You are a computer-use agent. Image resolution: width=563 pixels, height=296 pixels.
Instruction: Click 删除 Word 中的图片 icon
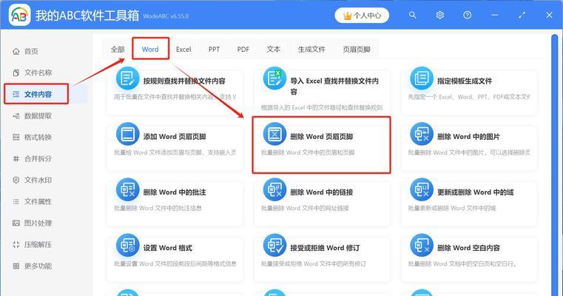[x=422, y=134]
